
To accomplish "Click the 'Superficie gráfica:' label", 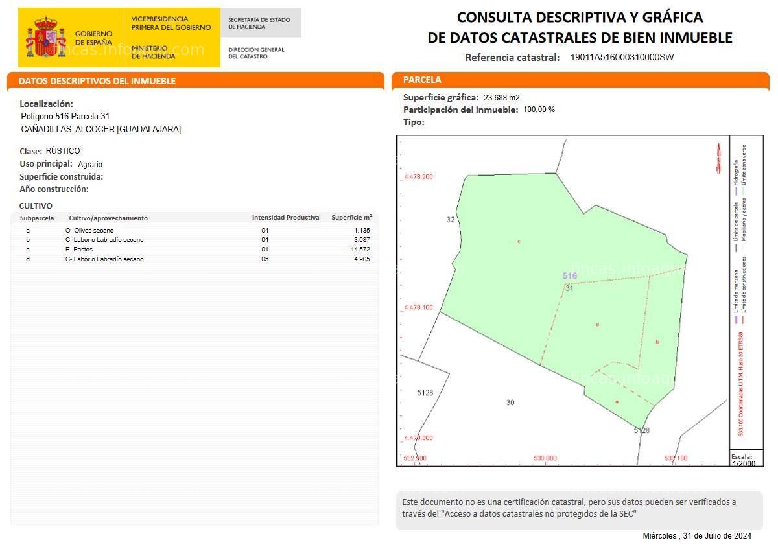I will click(x=441, y=97).
